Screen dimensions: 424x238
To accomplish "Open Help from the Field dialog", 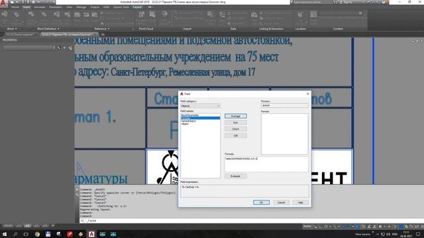I will [x=300, y=202].
